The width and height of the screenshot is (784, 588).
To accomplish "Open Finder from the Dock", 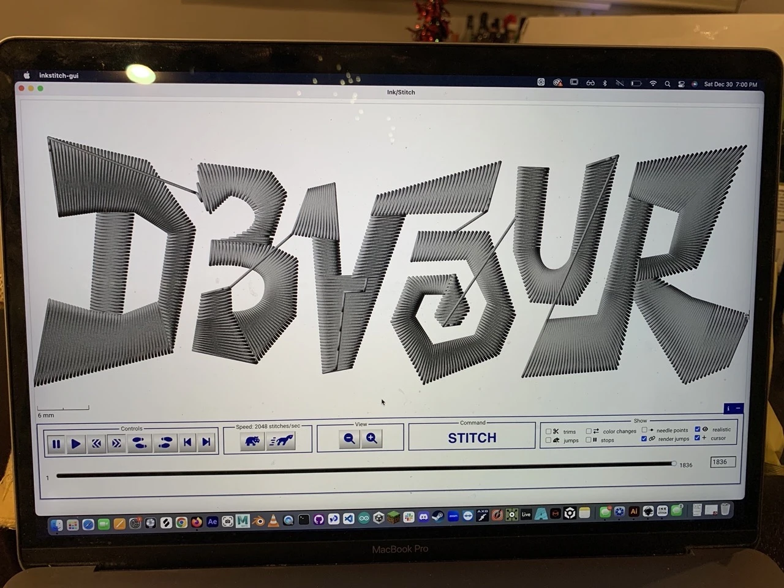I will coord(57,525).
